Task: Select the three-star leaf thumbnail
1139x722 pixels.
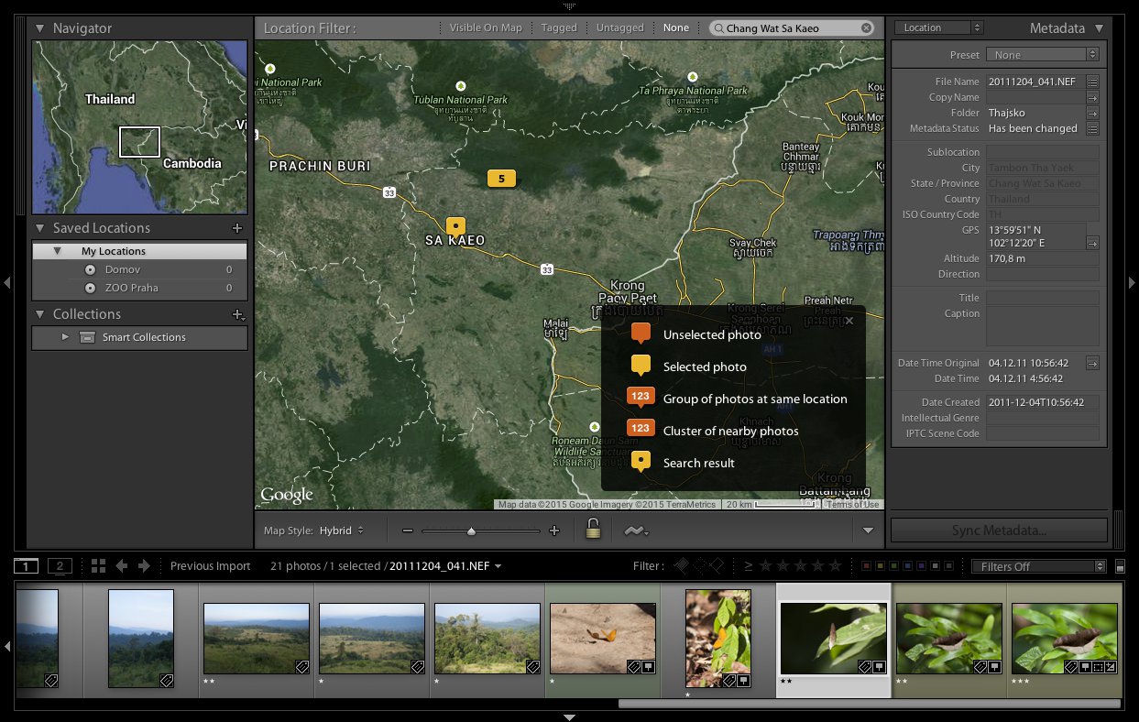Action: click(x=1065, y=639)
